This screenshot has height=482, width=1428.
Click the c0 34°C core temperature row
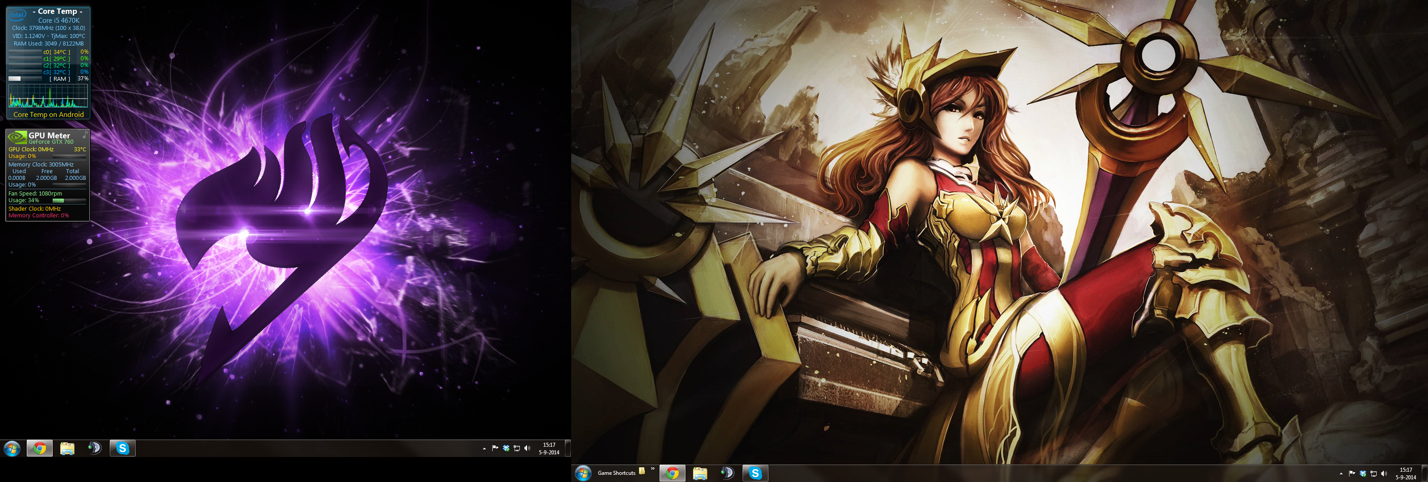[48, 52]
